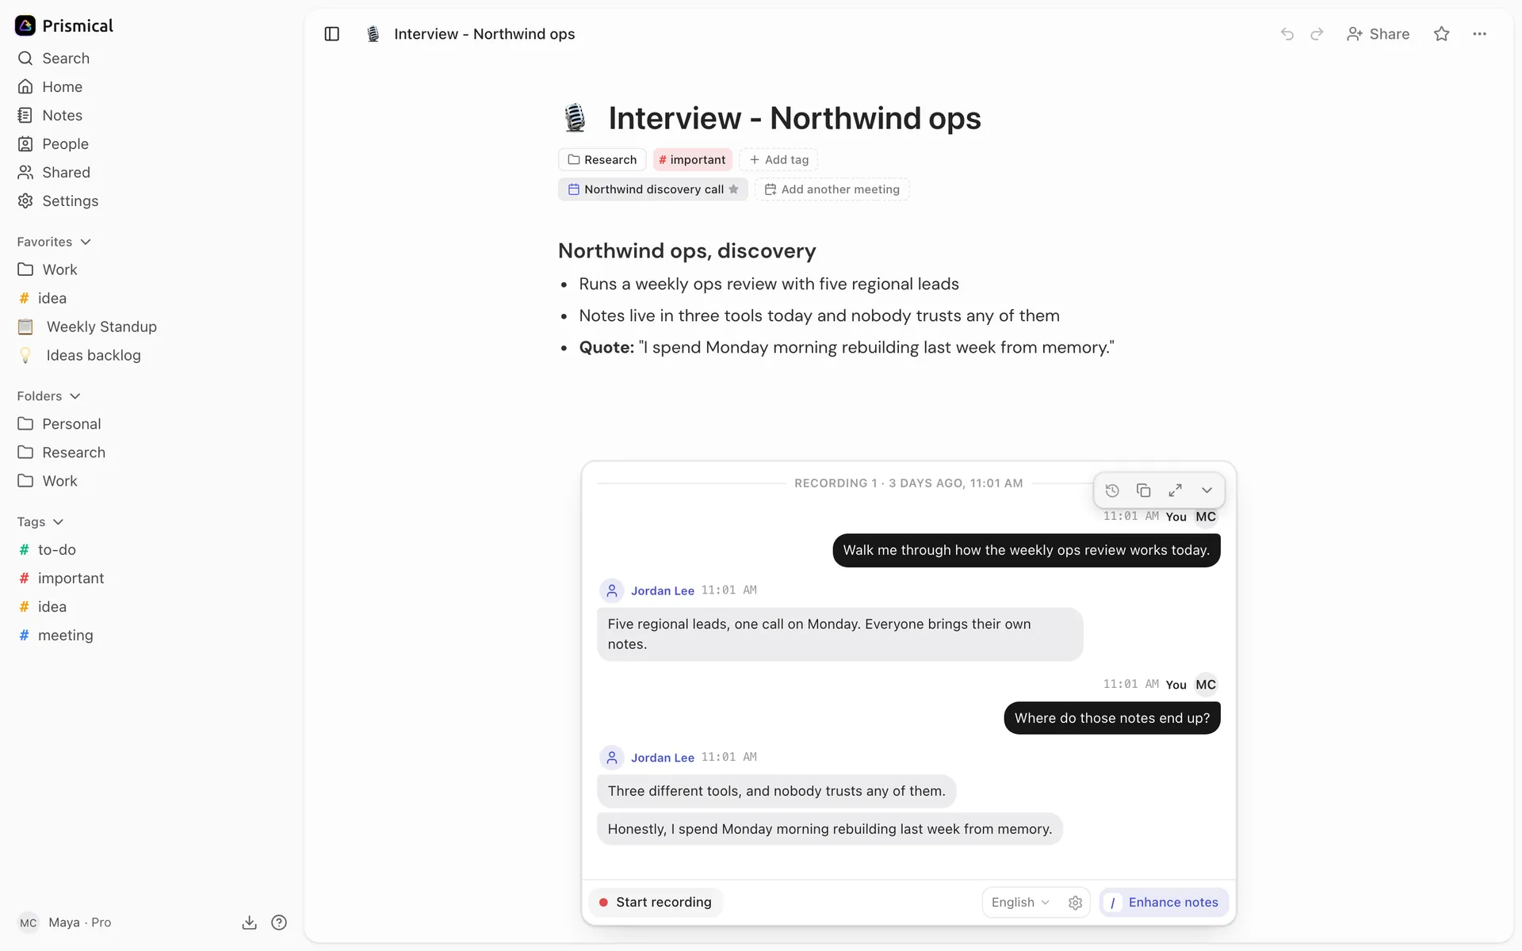
Task: Open the English language dropdown
Action: (1020, 903)
